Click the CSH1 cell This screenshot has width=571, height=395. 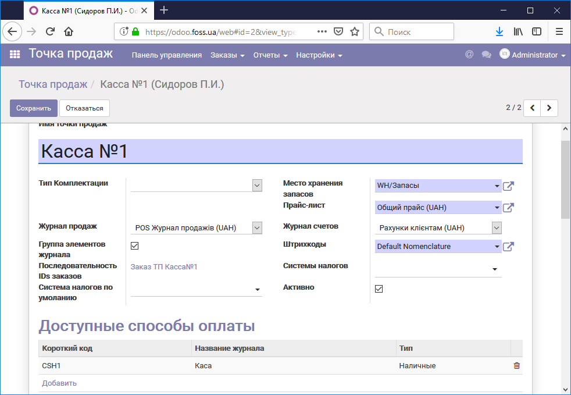click(115, 365)
